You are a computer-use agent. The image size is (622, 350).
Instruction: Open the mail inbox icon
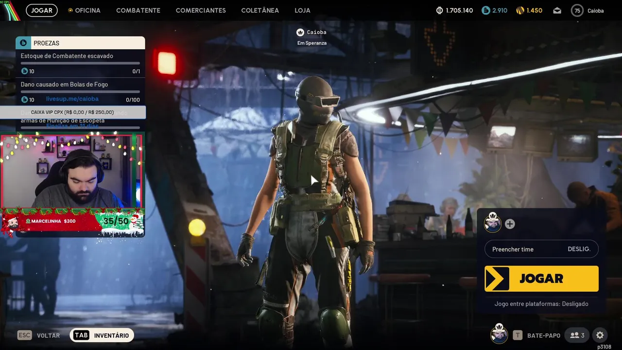[557, 10]
